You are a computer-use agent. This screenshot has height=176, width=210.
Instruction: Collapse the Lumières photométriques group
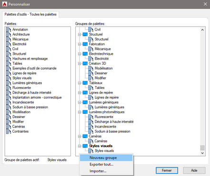tap(80, 112)
